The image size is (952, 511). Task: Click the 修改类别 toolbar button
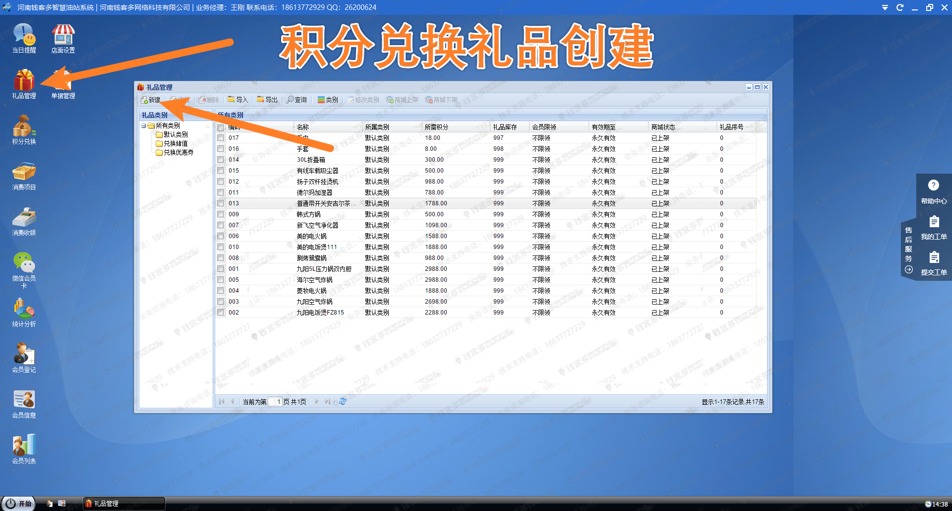point(363,100)
